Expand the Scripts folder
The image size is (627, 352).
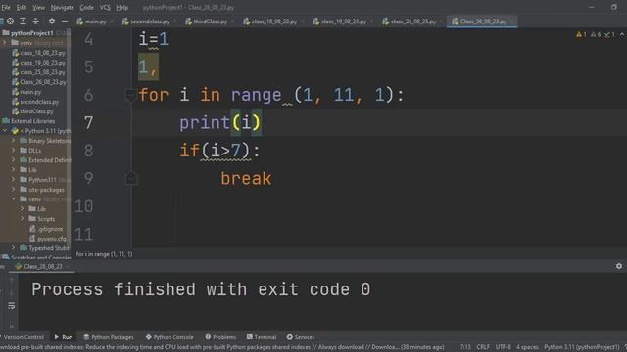coord(22,219)
